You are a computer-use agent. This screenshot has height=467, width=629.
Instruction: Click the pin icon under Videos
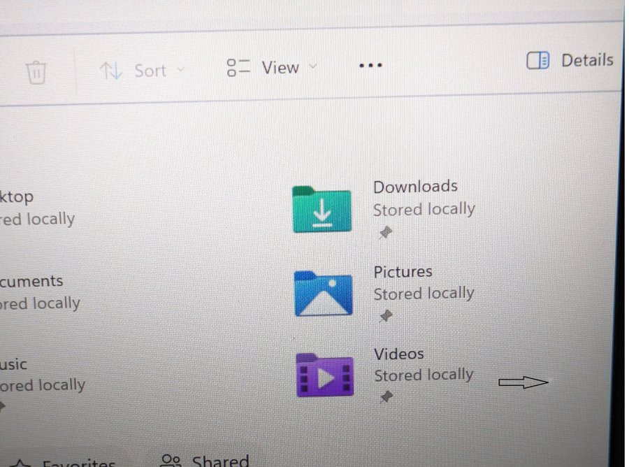coord(384,397)
